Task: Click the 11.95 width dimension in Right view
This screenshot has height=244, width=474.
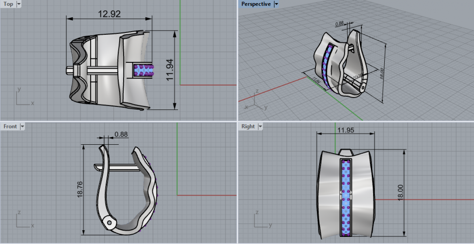Action: tap(346, 129)
